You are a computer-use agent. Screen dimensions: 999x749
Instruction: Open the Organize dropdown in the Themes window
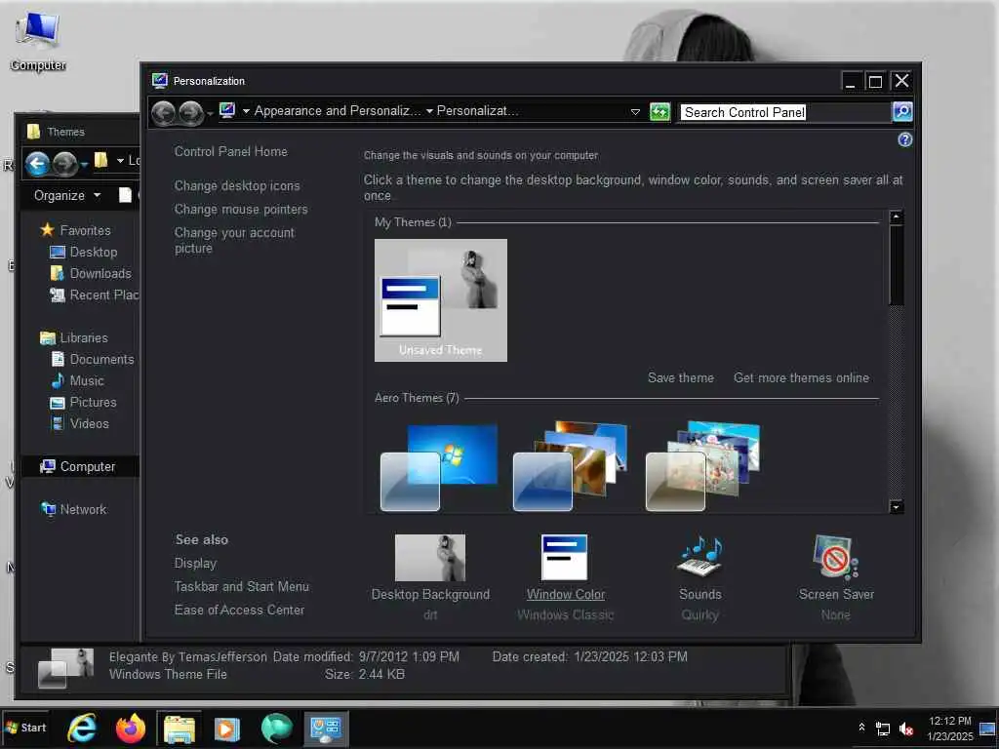67,195
